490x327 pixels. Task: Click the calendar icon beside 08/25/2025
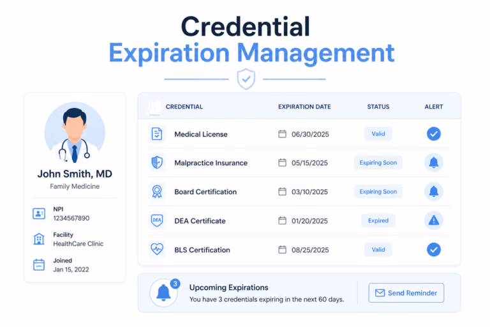tap(282, 250)
